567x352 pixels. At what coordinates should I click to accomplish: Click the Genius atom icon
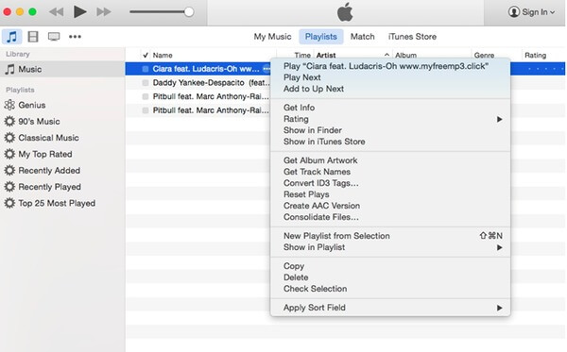(x=9, y=105)
